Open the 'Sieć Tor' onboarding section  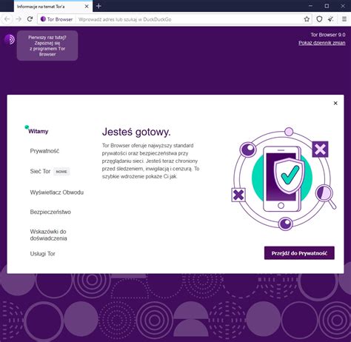(40, 171)
